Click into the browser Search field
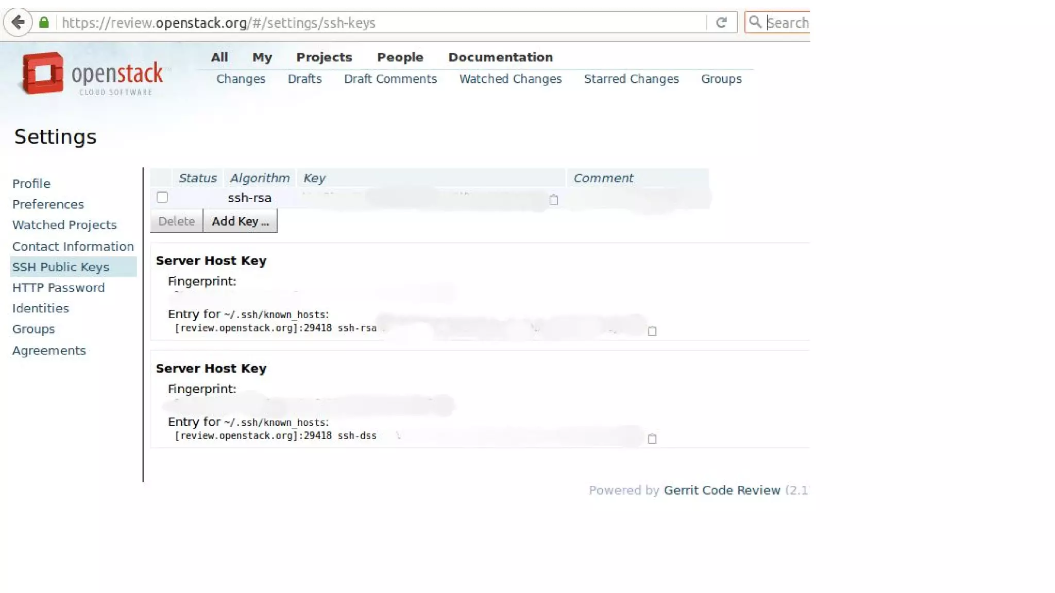 click(x=788, y=23)
